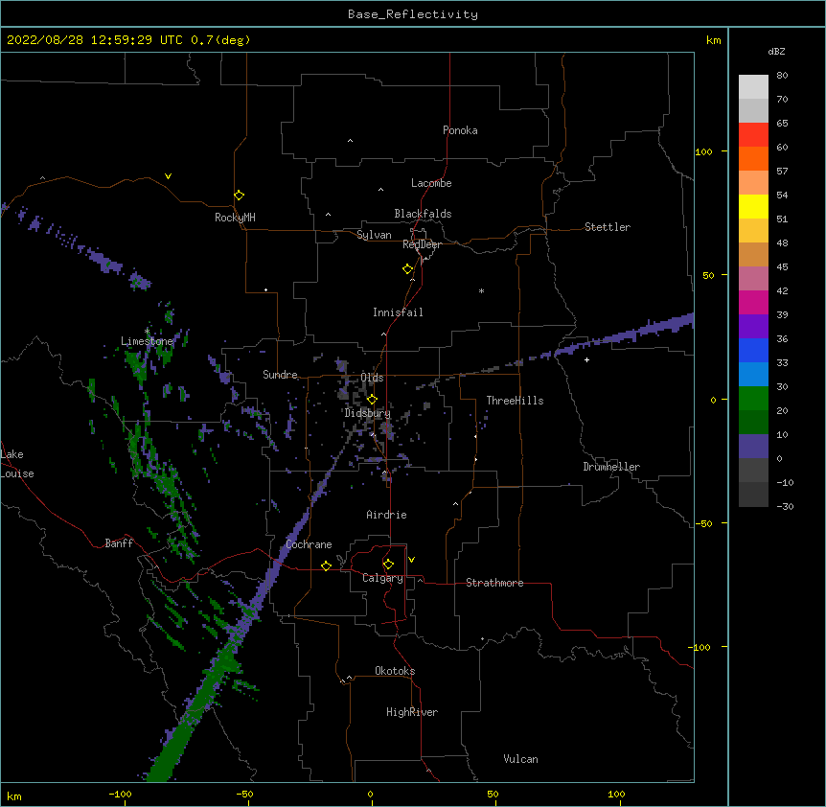The image size is (826, 807).
Task: Click the dBZ legend heading
Action: (x=776, y=52)
